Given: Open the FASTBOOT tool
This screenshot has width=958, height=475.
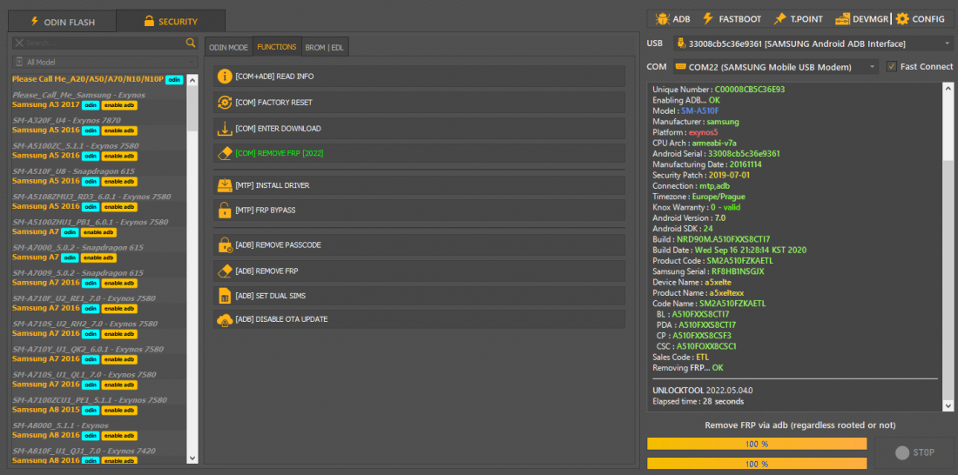Looking at the screenshot, I should point(732,19).
